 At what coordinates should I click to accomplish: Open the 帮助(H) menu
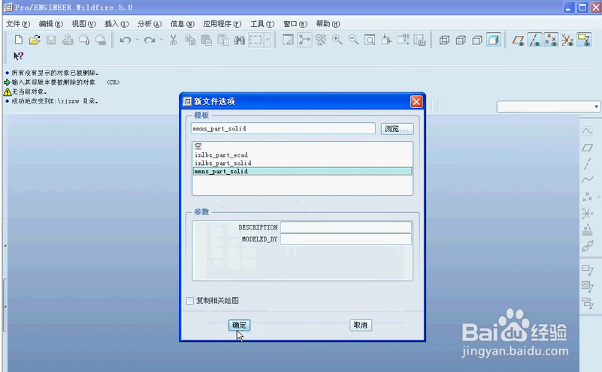(328, 24)
